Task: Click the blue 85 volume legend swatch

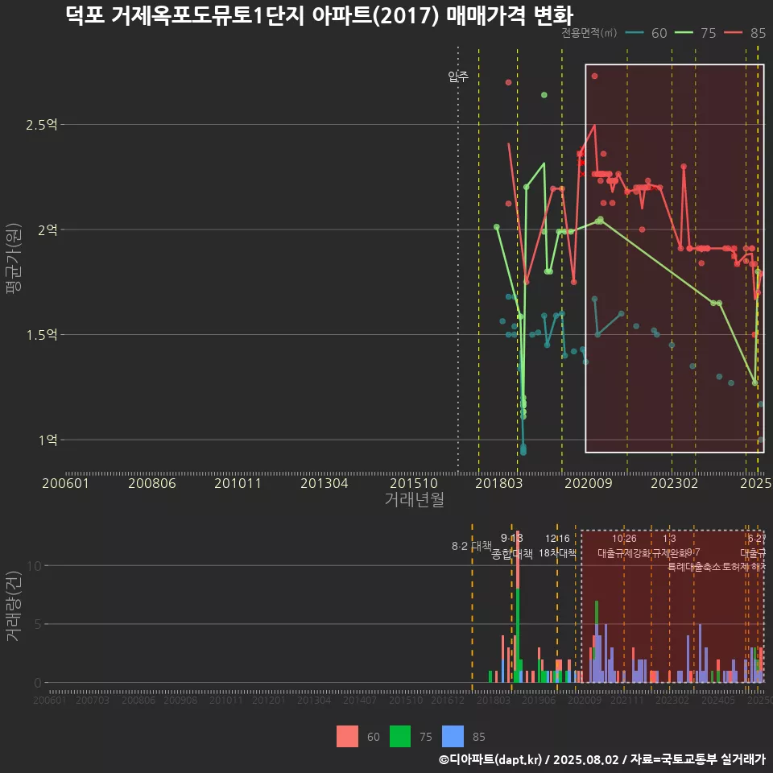Action: coord(453,737)
